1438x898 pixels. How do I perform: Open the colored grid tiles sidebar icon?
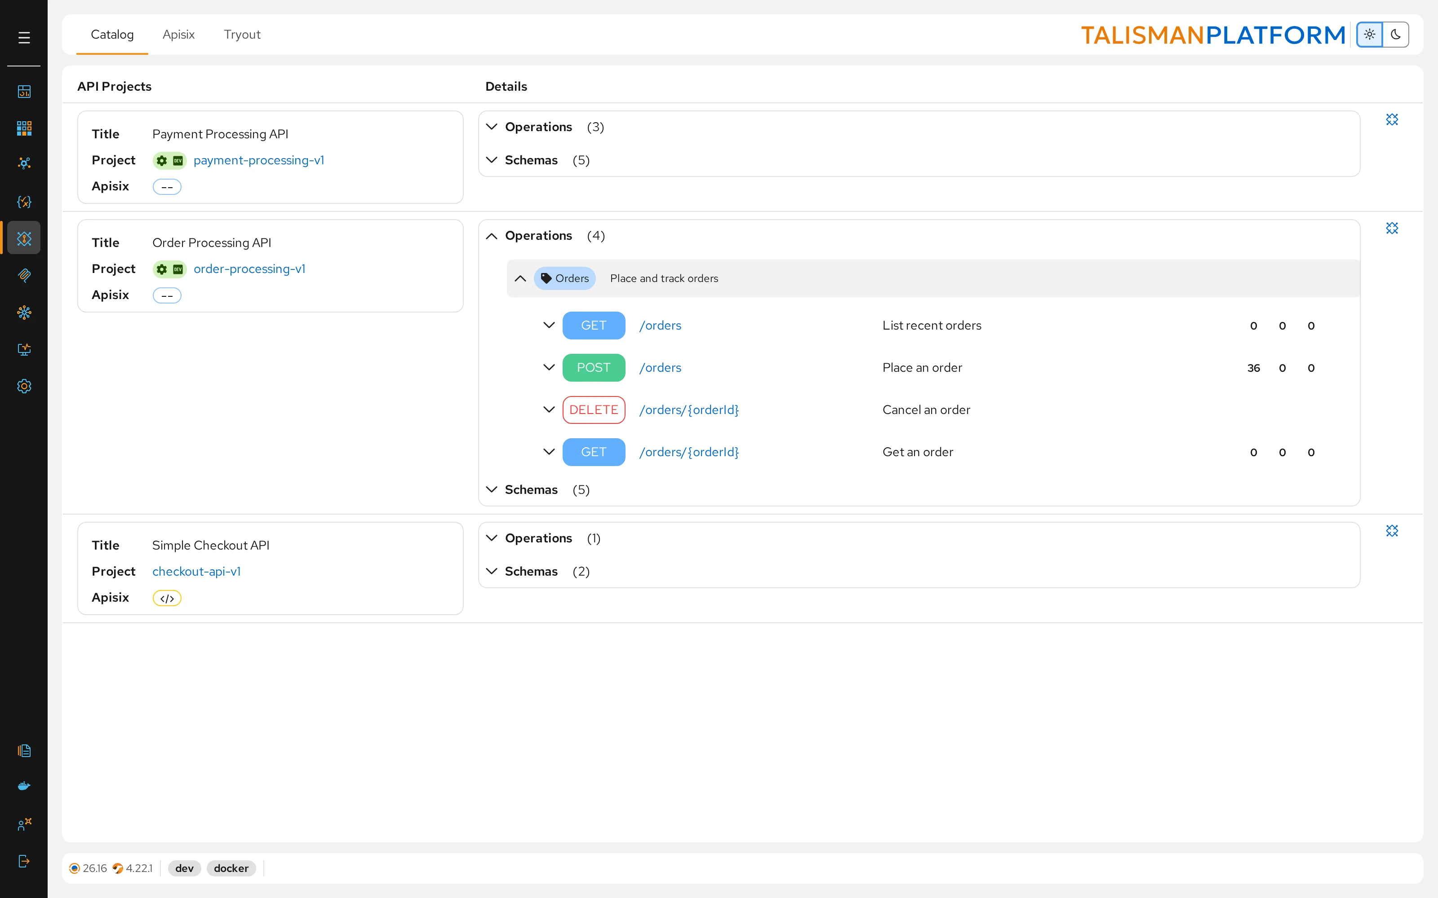[24, 128]
